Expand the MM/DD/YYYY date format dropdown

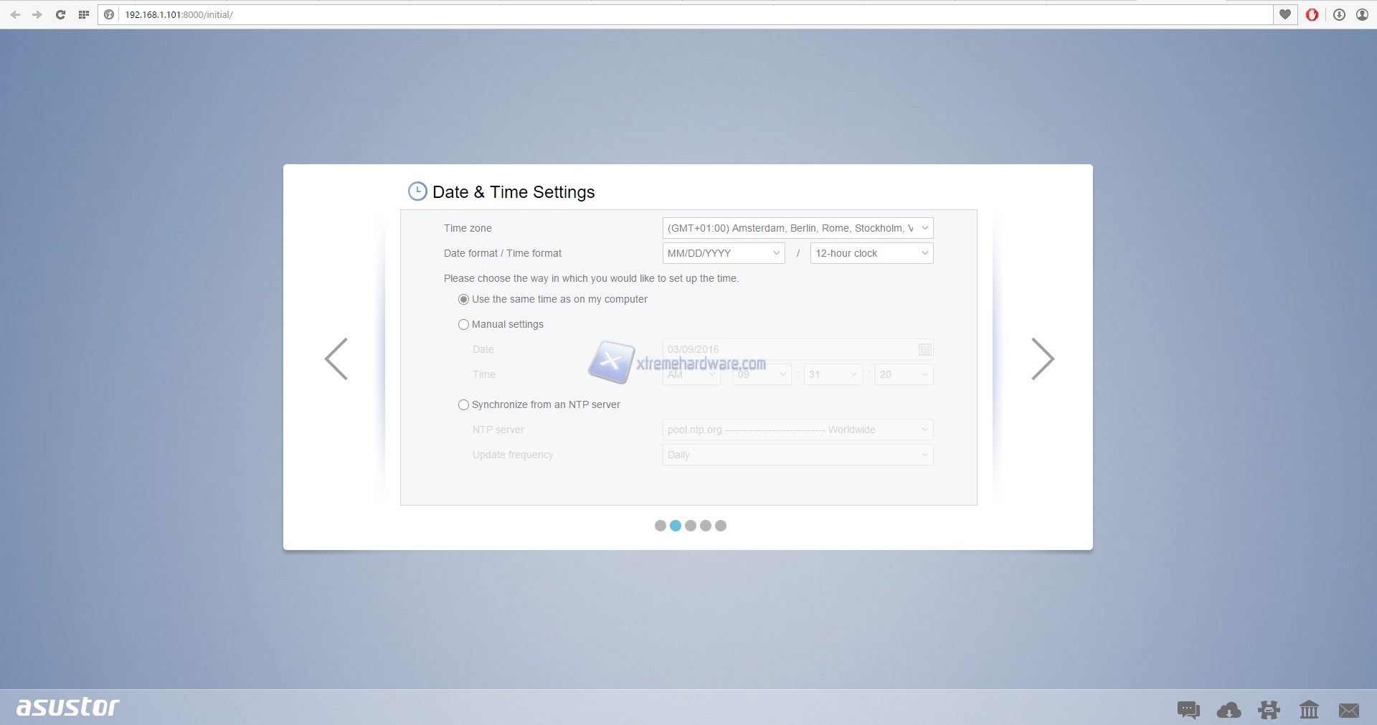pos(723,253)
